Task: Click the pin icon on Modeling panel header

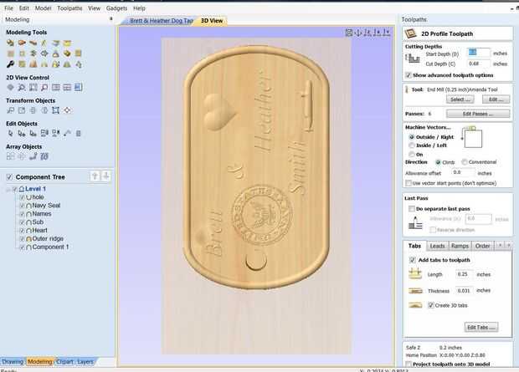Action: tap(110, 19)
